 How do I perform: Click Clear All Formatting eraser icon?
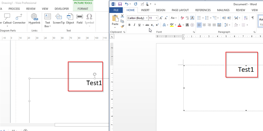[x=182, y=18]
